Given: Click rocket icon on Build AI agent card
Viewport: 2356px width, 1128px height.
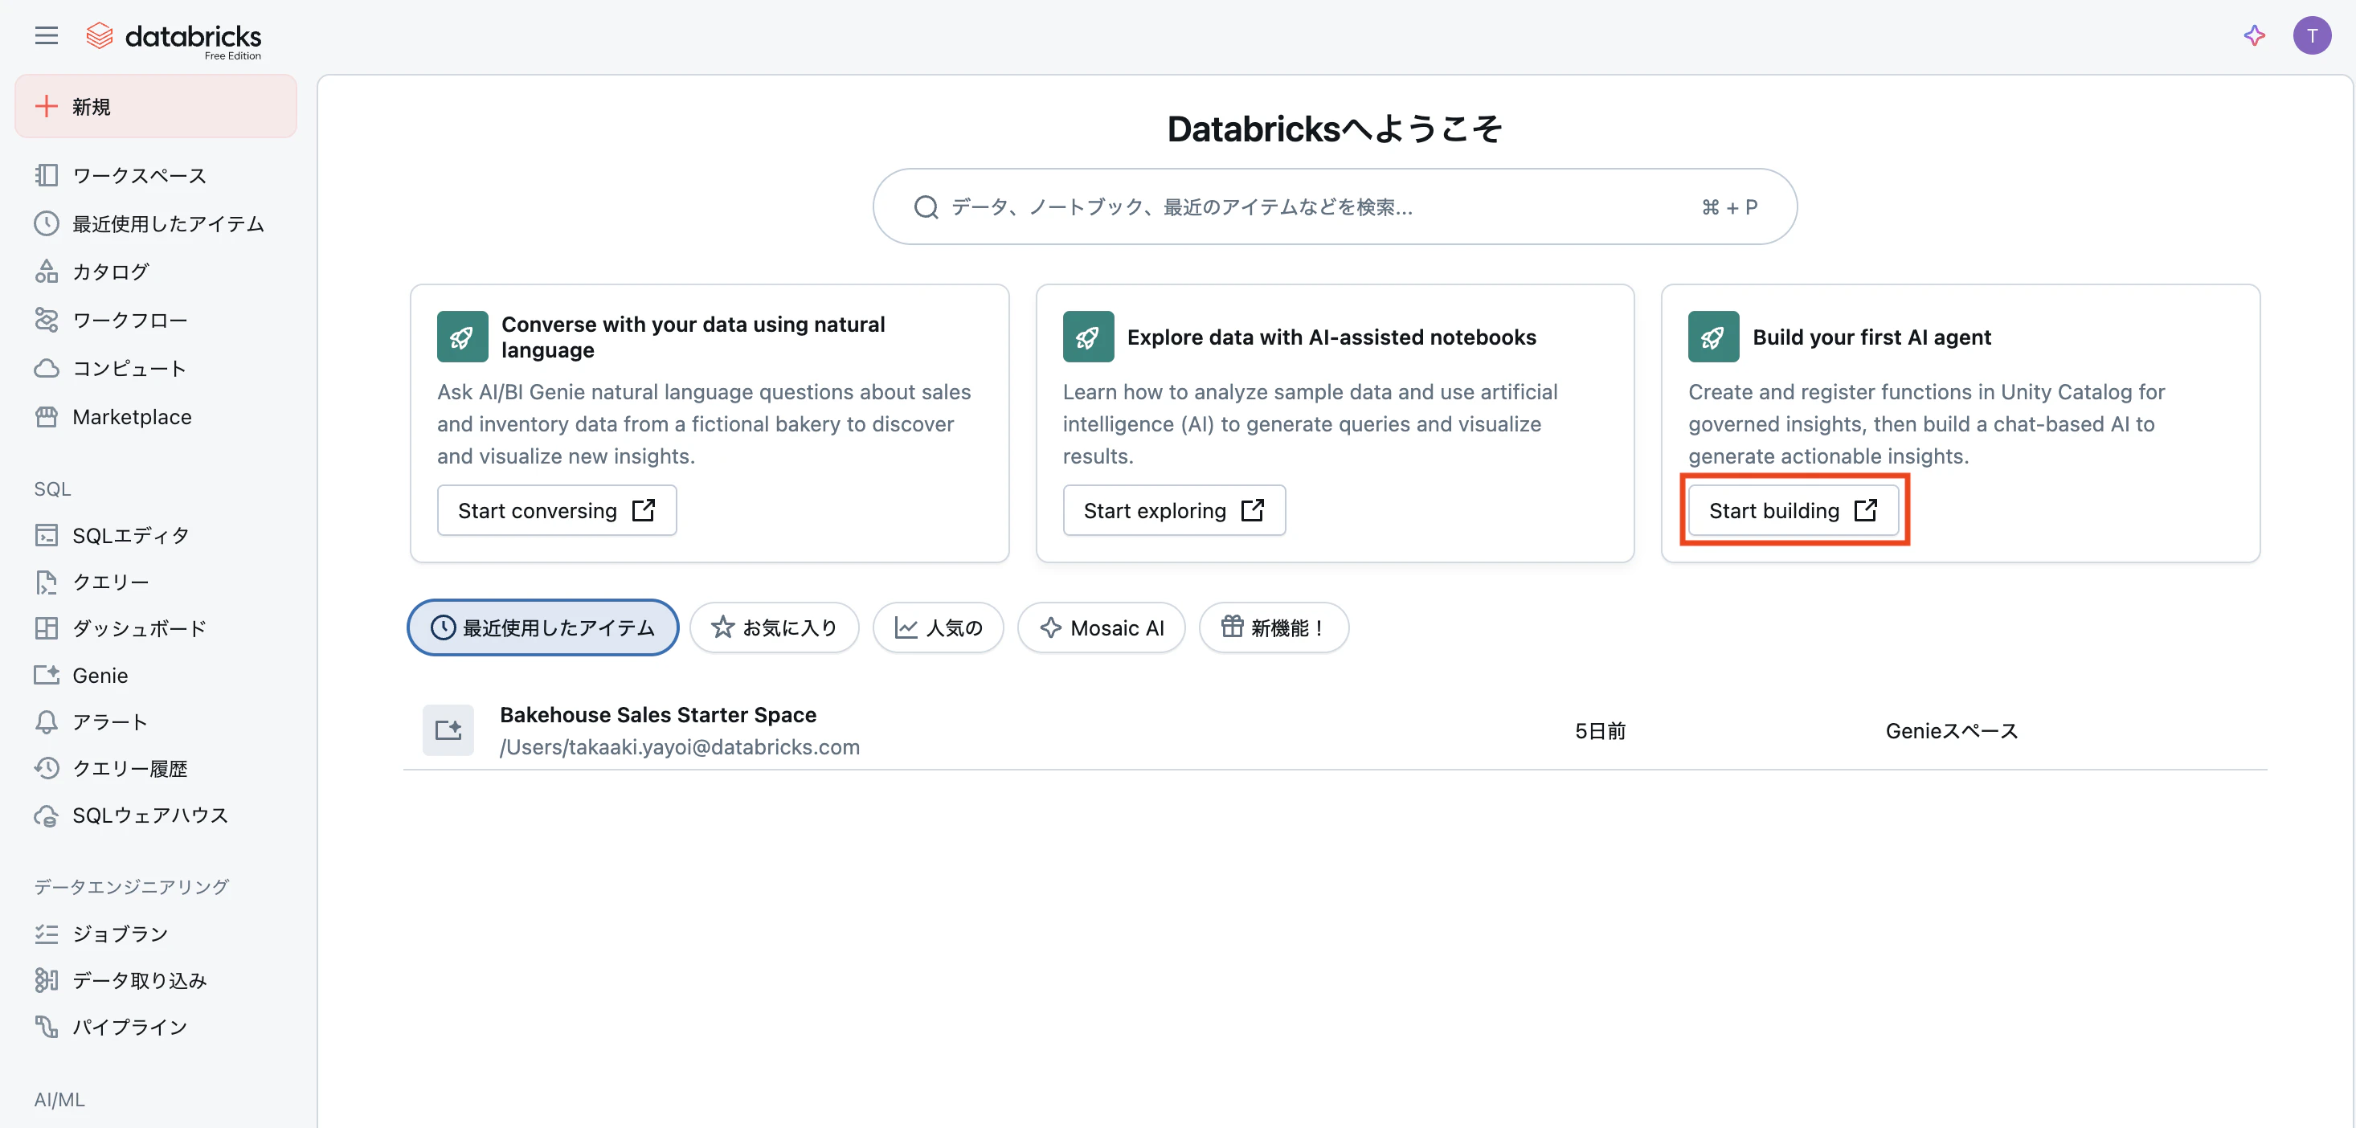Looking at the screenshot, I should 1713,337.
